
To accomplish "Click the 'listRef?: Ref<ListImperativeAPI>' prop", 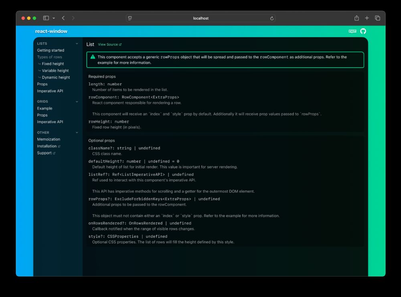I will click(127, 175).
